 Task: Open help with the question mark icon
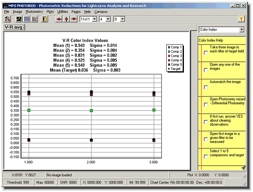pyautogui.click(x=241, y=19)
